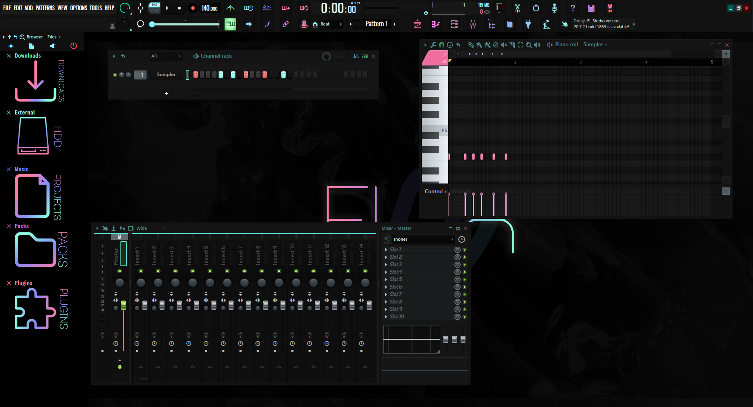Toggle loop recording icon
This screenshot has width=753, height=407.
(x=304, y=8)
